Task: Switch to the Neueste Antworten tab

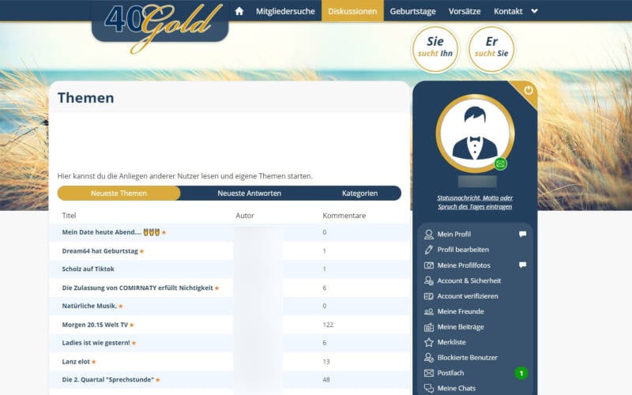Action: coord(249,193)
